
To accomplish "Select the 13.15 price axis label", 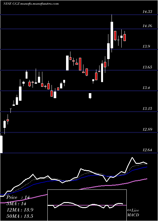I will (x=147, y=109).
